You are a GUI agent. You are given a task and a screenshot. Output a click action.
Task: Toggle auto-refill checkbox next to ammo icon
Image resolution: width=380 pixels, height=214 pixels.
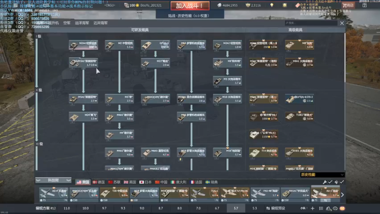(342, 182)
